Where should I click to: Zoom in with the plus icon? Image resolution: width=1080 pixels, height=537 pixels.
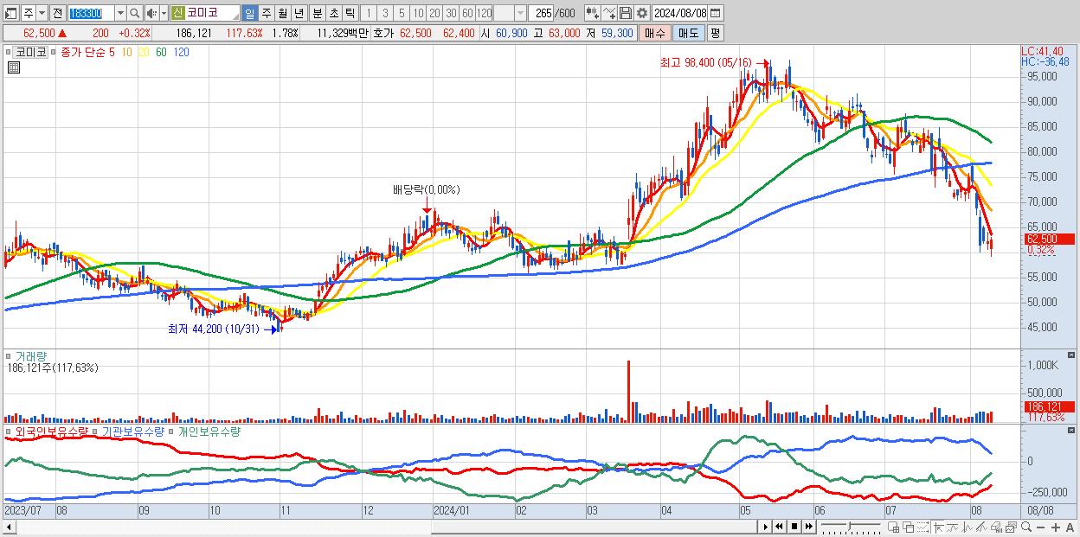[x=1055, y=527]
